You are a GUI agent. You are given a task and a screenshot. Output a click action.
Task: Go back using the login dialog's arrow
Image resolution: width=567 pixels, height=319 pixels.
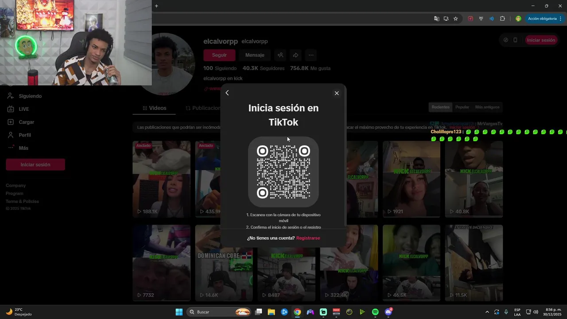tap(227, 93)
